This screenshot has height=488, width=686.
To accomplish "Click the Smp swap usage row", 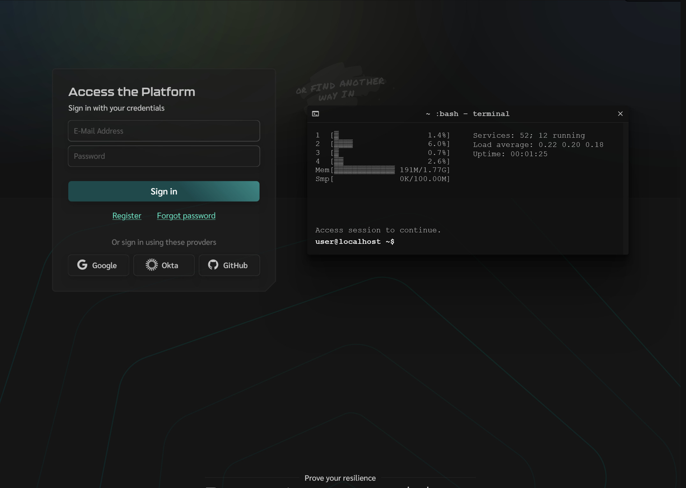I will pyautogui.click(x=382, y=179).
